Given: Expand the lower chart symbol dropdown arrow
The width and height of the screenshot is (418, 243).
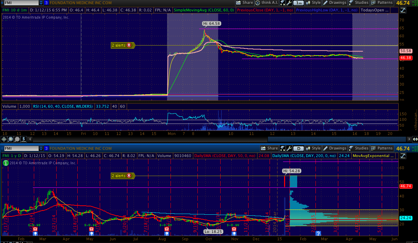Looking at the screenshot, I should pos(41,148).
